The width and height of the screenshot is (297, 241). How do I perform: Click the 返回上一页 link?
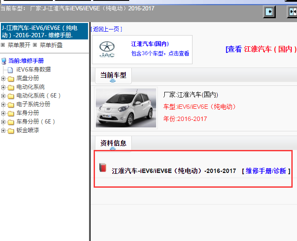[x=106, y=29]
